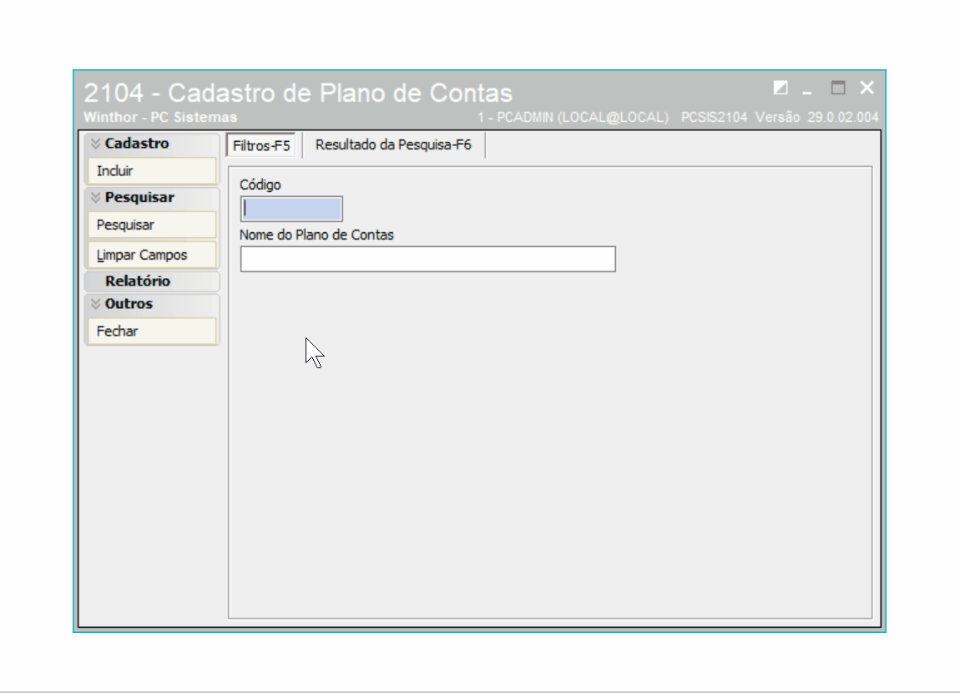This screenshot has width=960, height=693.
Task: Collapse the Cadastro section header
Action: [152, 144]
